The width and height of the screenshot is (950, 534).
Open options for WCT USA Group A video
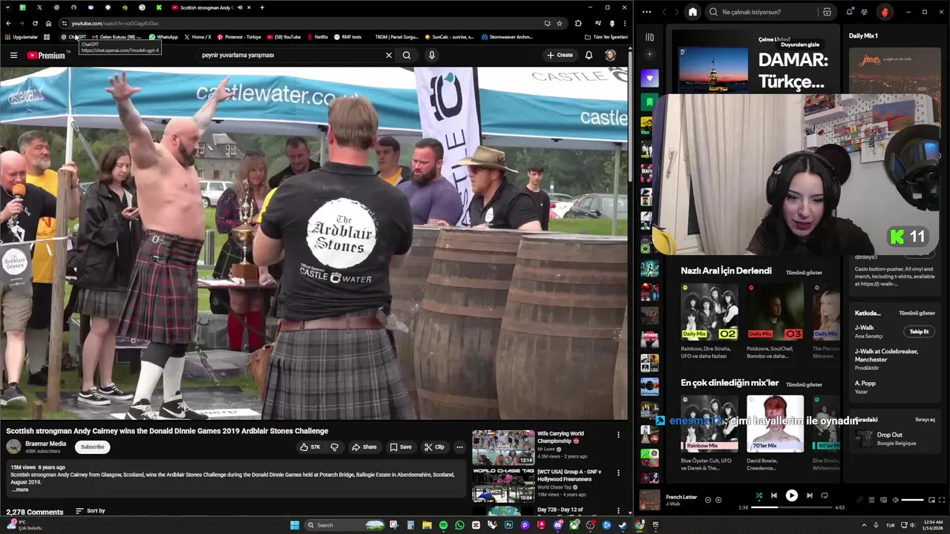click(x=618, y=472)
